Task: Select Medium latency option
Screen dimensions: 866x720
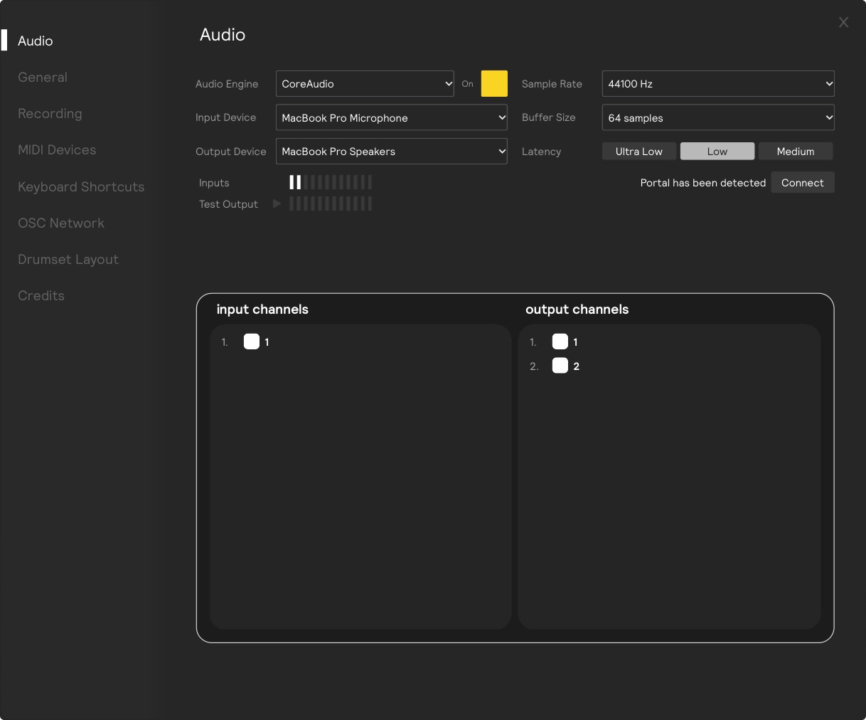Action: tap(796, 152)
